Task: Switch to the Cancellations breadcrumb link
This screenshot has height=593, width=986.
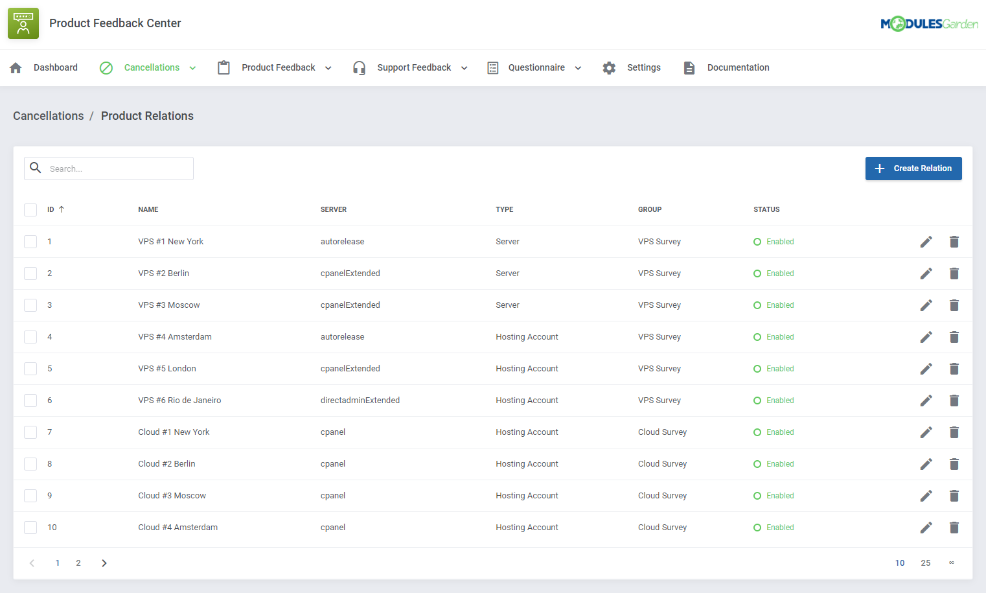Action: (x=48, y=115)
